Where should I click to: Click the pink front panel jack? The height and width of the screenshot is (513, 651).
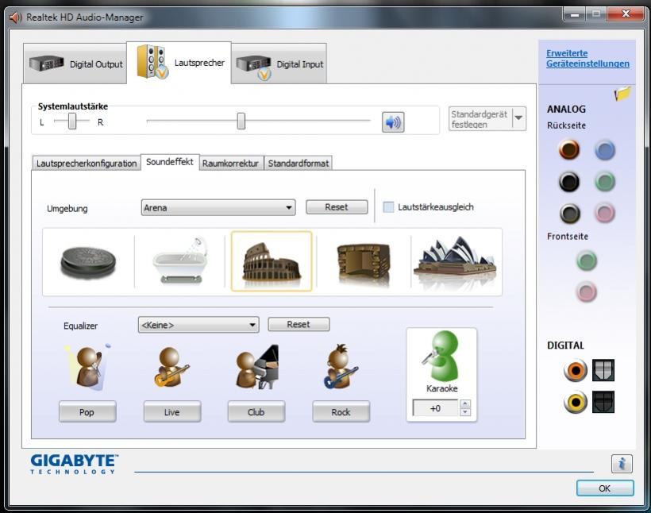pos(586,291)
